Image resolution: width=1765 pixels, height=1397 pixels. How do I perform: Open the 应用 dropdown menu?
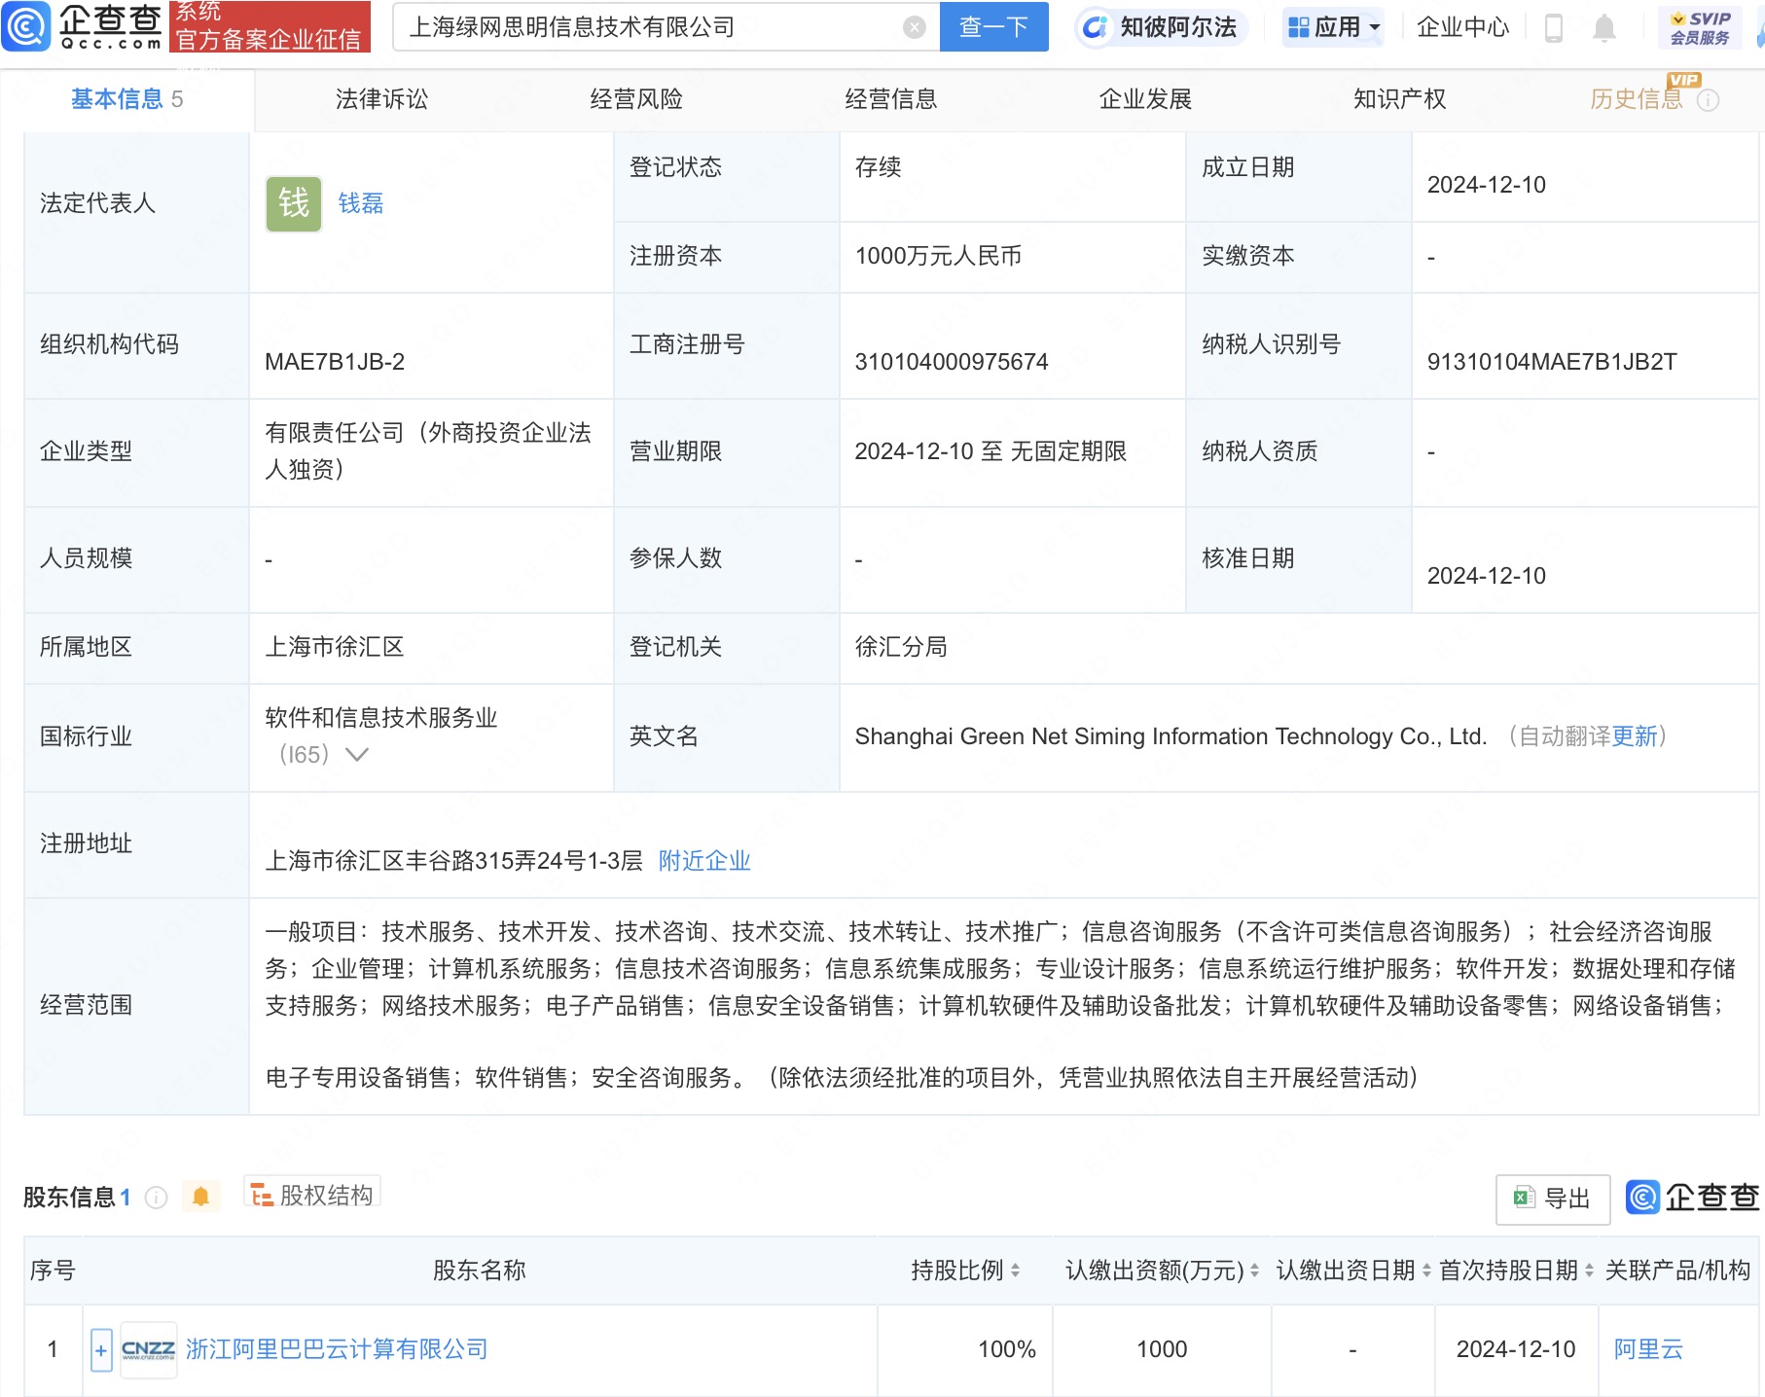(1334, 27)
